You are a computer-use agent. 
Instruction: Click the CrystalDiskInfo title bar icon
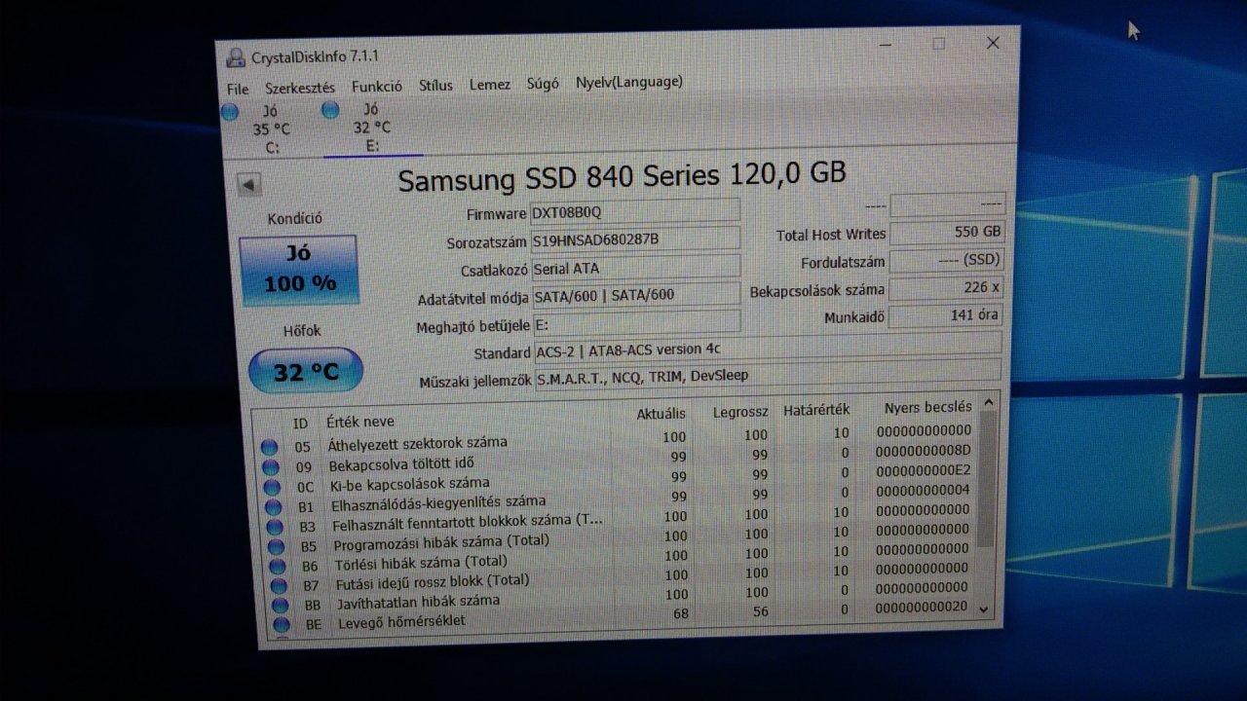(x=236, y=57)
